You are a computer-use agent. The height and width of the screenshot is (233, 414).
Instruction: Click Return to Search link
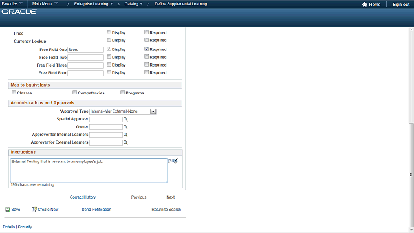(166, 210)
